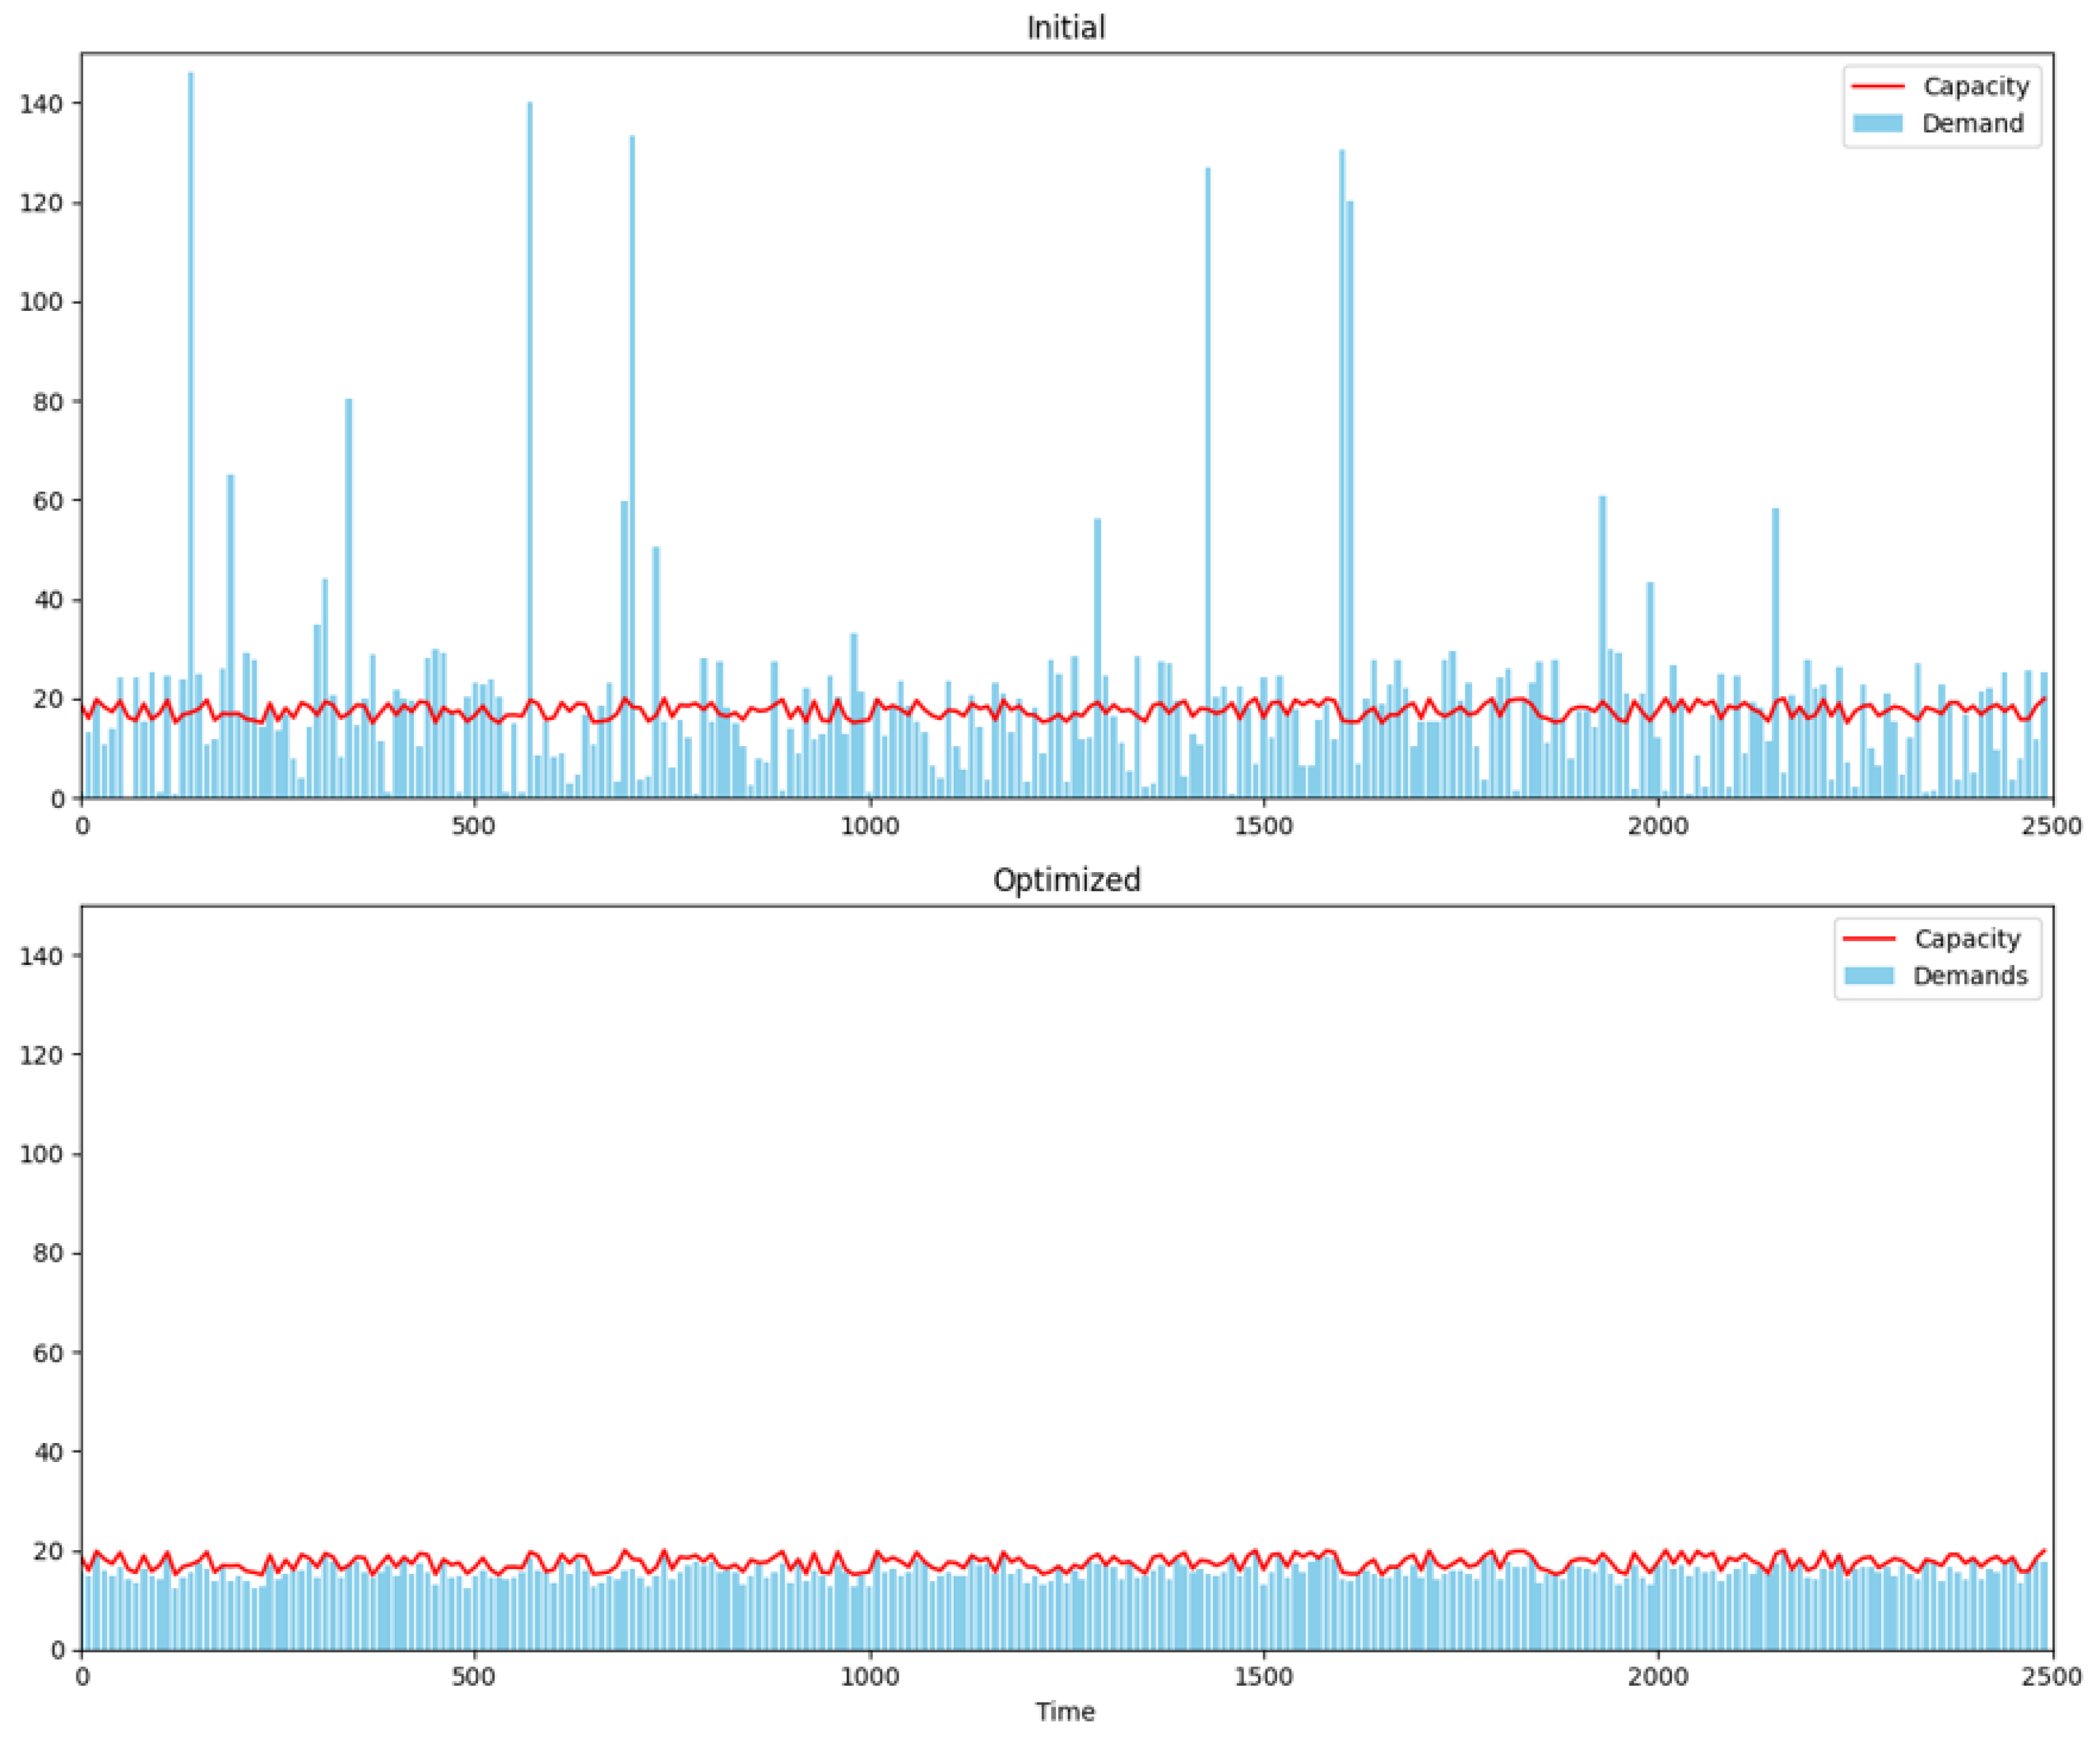Click the 'Time' x-axis label
This screenshot has width=2100, height=1743.
click(x=1065, y=1712)
